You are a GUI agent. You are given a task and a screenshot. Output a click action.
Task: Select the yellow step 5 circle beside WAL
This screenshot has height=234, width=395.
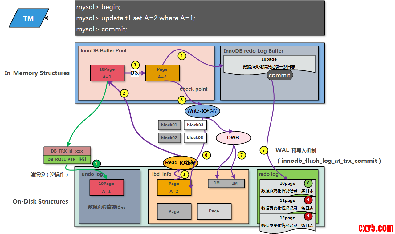(263, 150)
